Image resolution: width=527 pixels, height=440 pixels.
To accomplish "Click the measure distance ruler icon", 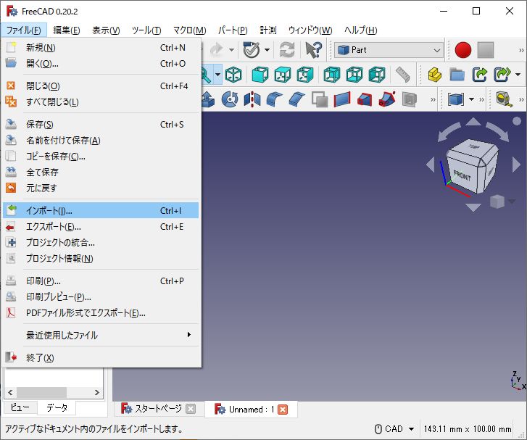I will pyautogui.click(x=402, y=74).
